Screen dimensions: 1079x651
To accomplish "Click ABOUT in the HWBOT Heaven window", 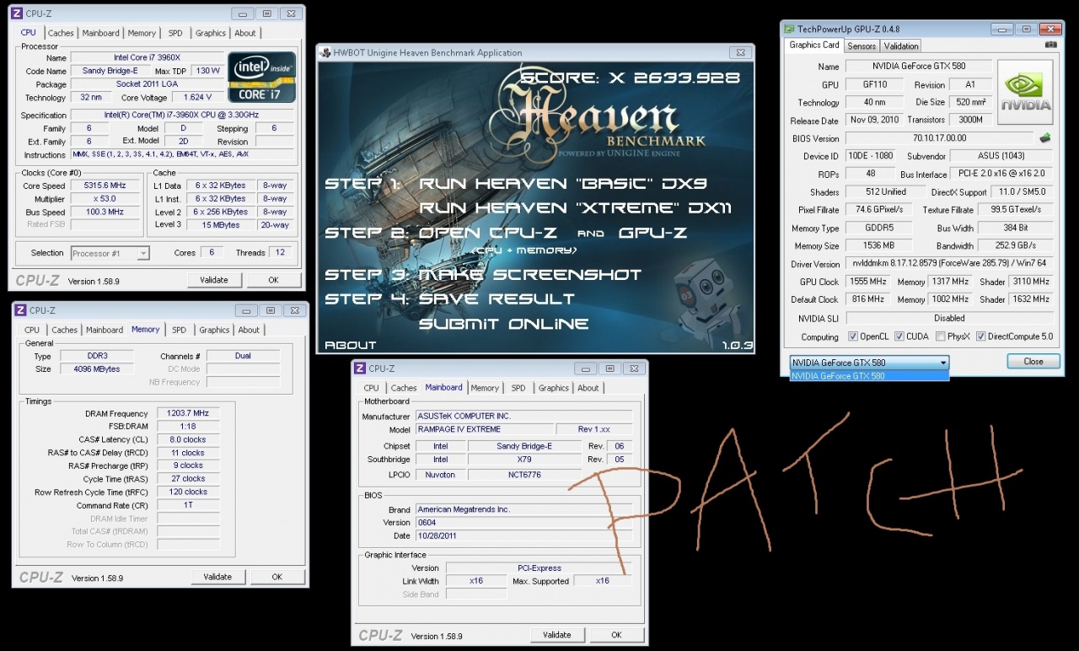I will point(351,345).
